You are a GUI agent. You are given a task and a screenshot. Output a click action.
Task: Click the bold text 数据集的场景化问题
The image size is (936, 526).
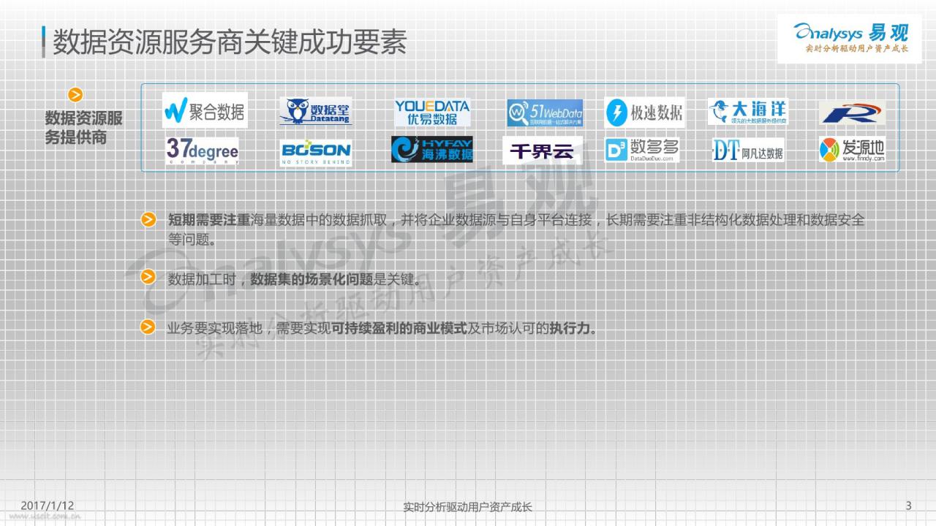311,279
